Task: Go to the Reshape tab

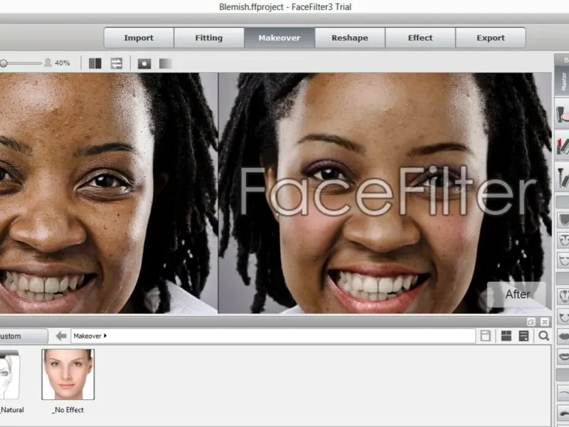Action: [350, 38]
